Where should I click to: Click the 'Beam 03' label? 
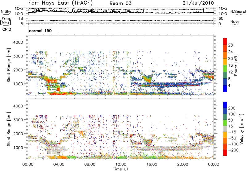pos(120,3)
